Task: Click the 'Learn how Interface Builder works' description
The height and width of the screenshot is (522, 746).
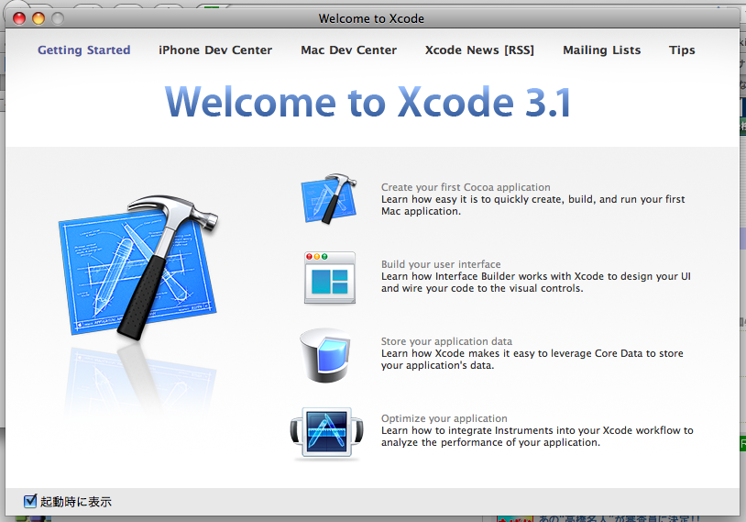Action: coord(536,283)
